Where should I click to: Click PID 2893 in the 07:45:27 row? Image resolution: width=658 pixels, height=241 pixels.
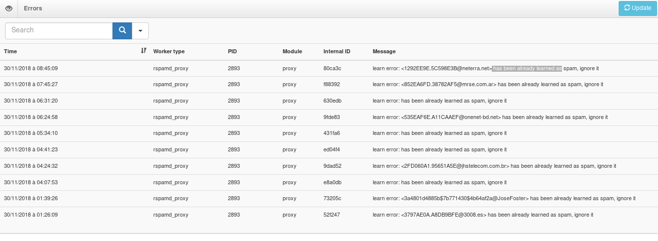coord(234,85)
